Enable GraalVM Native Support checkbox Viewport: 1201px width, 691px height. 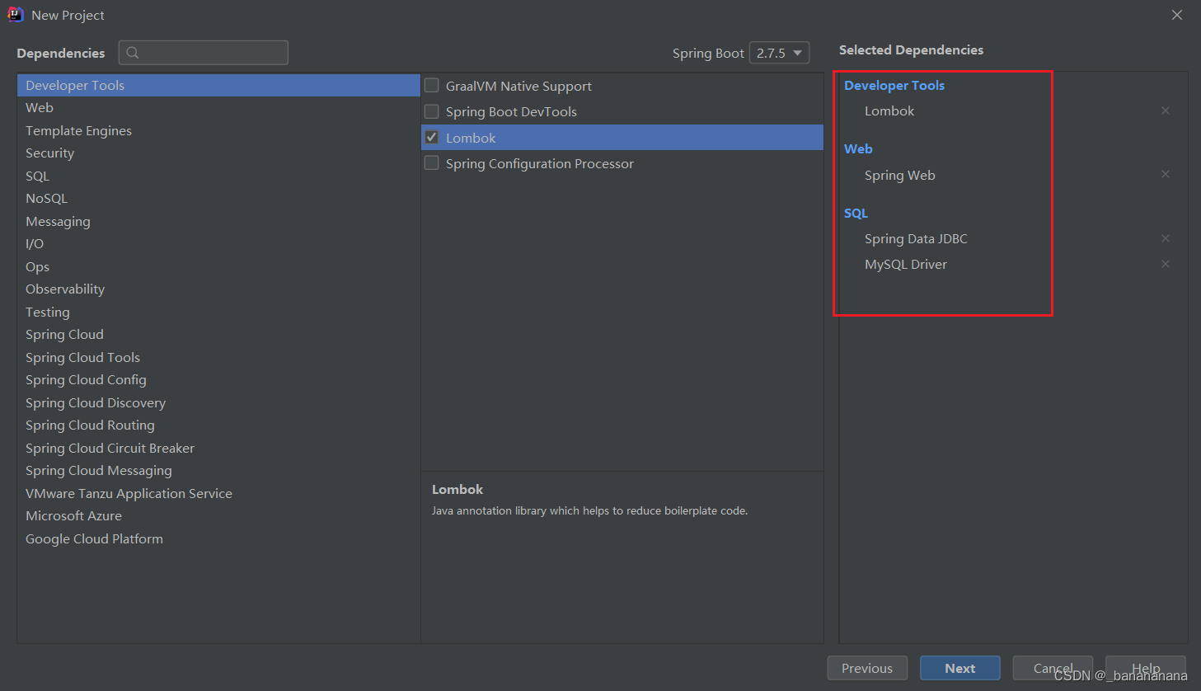[431, 85]
